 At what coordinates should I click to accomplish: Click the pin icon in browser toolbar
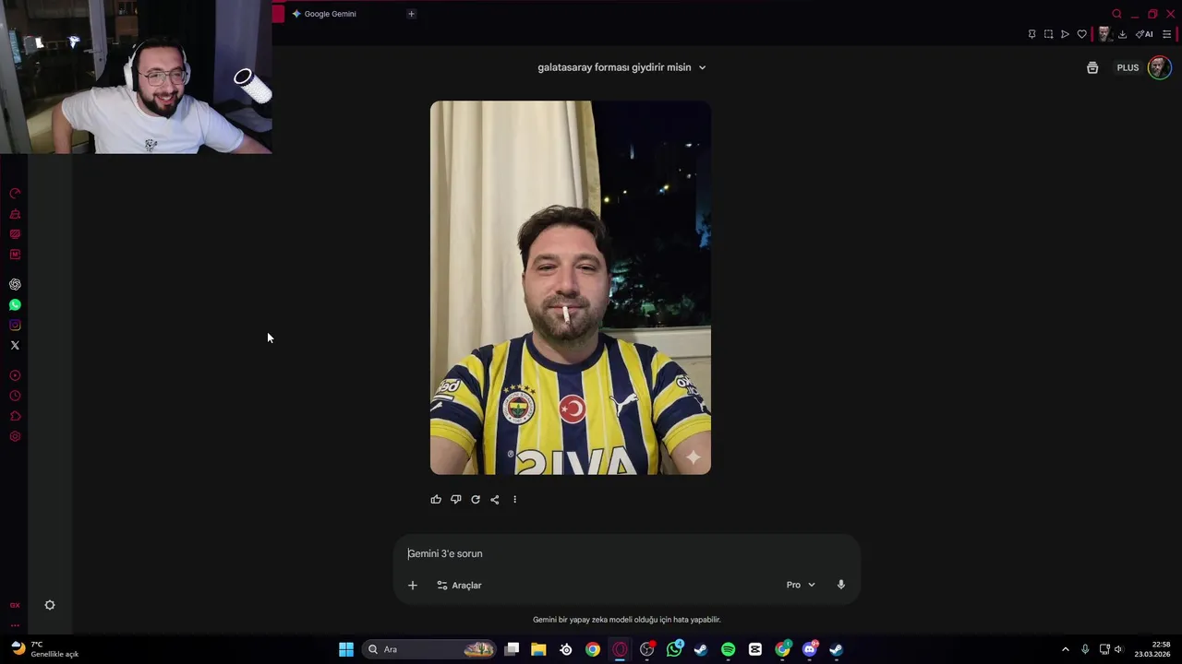(x=1031, y=34)
